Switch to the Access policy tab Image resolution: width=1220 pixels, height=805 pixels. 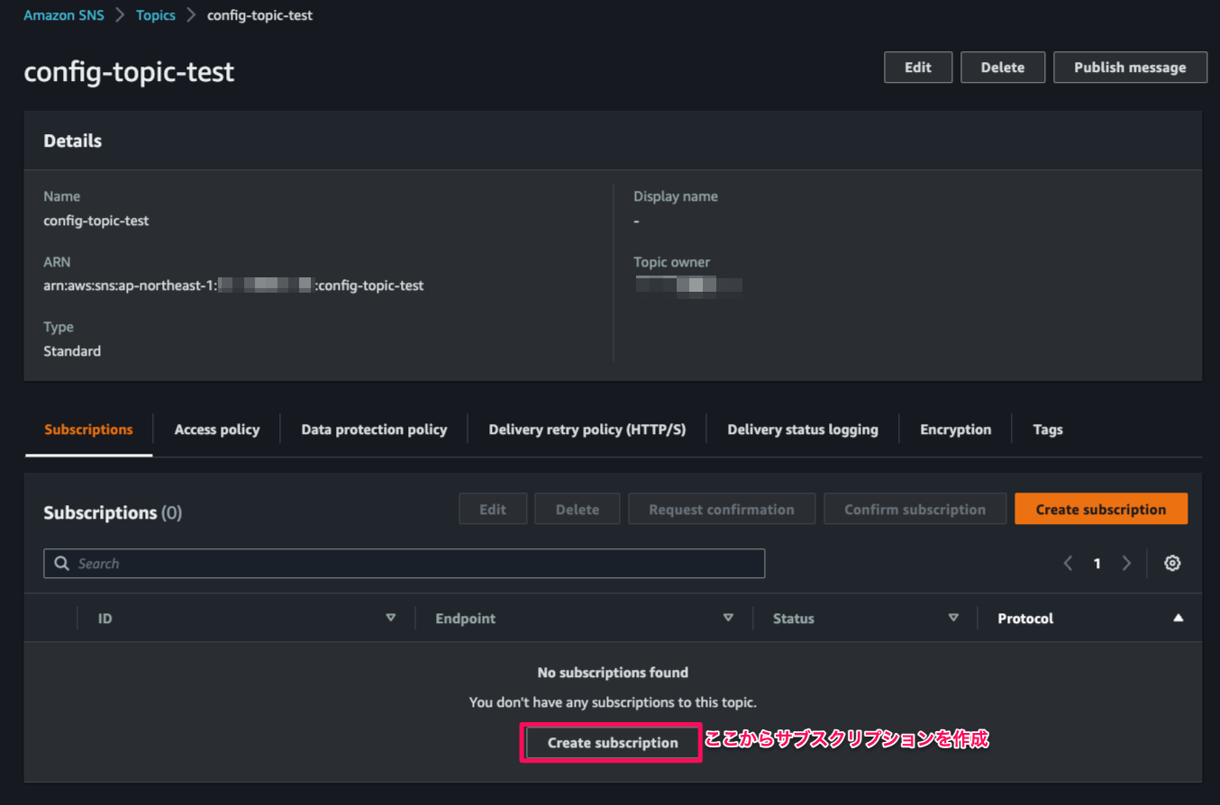coord(217,430)
